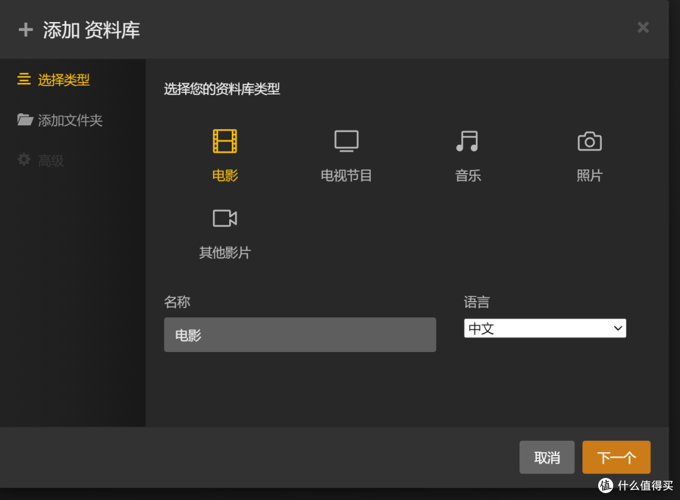Click the 其他影片 library type label
The height and width of the screenshot is (500, 680).
pos(225,253)
